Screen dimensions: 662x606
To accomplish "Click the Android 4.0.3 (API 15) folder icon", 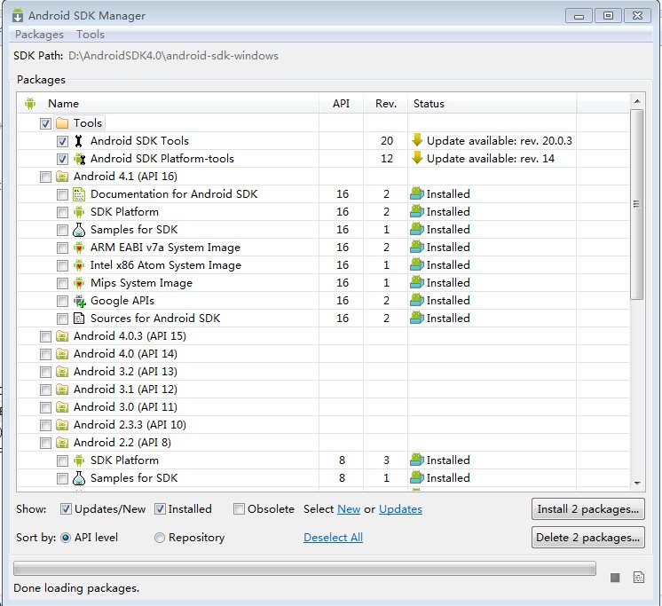I will click(x=62, y=336).
